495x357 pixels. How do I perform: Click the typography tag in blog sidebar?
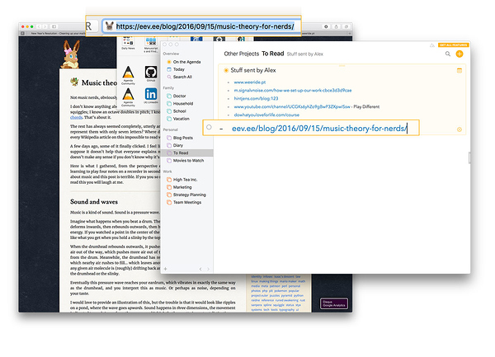coord(286,310)
